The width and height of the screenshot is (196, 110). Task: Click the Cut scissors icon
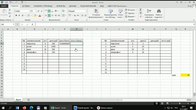tap(9, 10)
